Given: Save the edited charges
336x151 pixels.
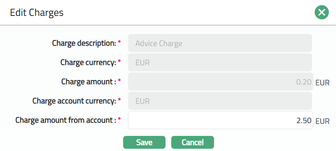Looking at the screenshot, I should (x=144, y=142).
